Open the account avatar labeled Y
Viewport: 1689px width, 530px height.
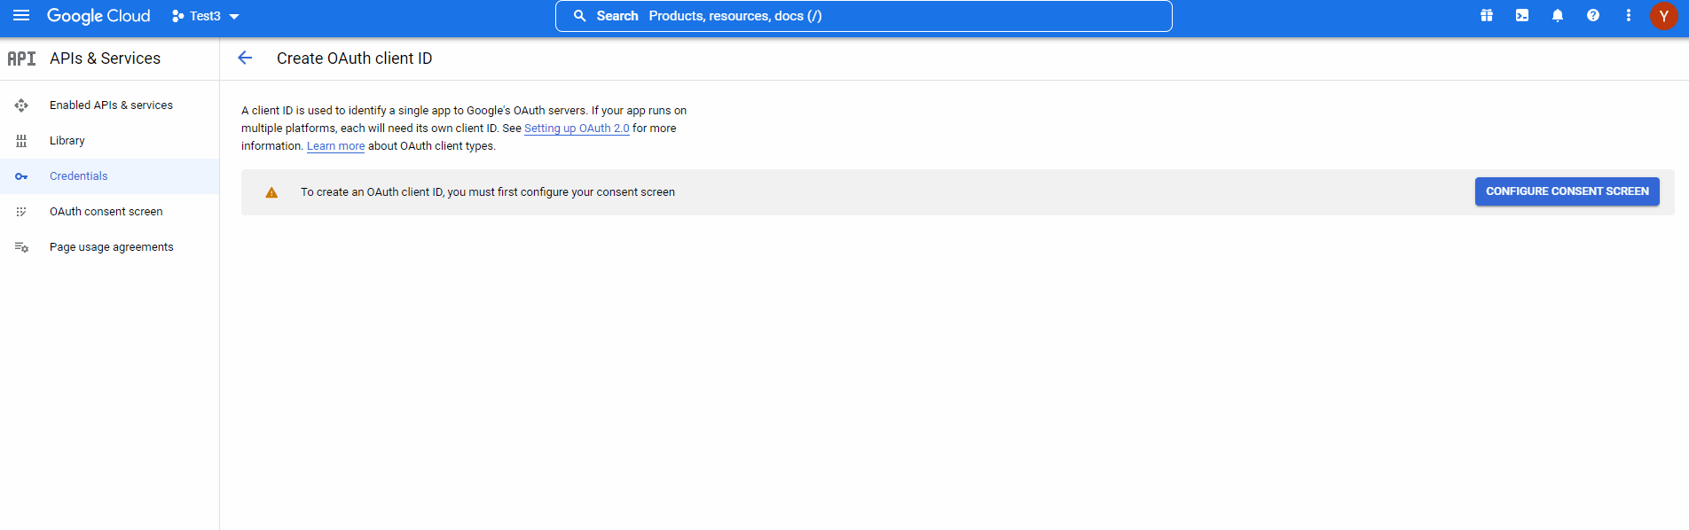pos(1663,16)
